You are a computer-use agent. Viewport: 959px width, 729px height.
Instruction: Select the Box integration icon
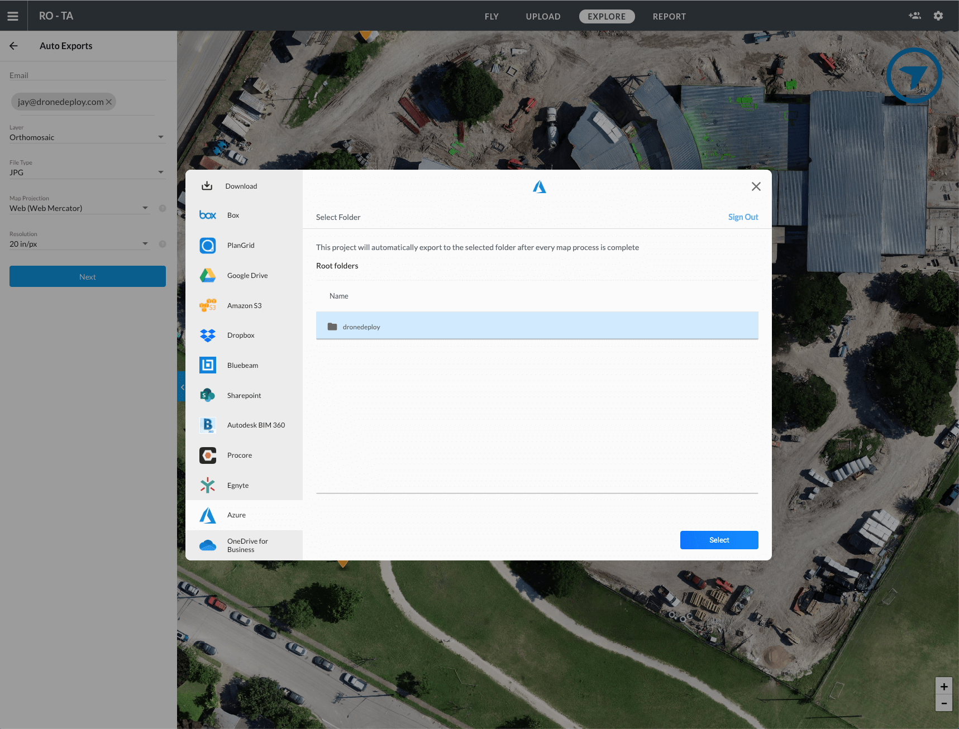208,215
